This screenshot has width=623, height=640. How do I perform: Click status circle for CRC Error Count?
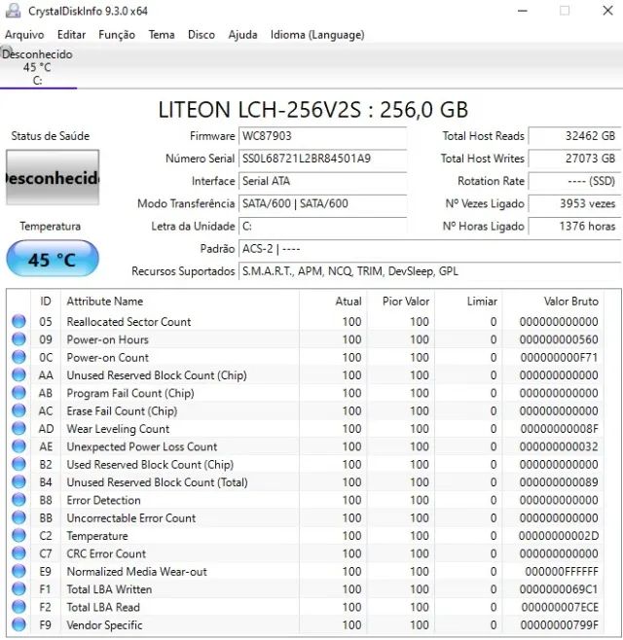[x=18, y=553]
